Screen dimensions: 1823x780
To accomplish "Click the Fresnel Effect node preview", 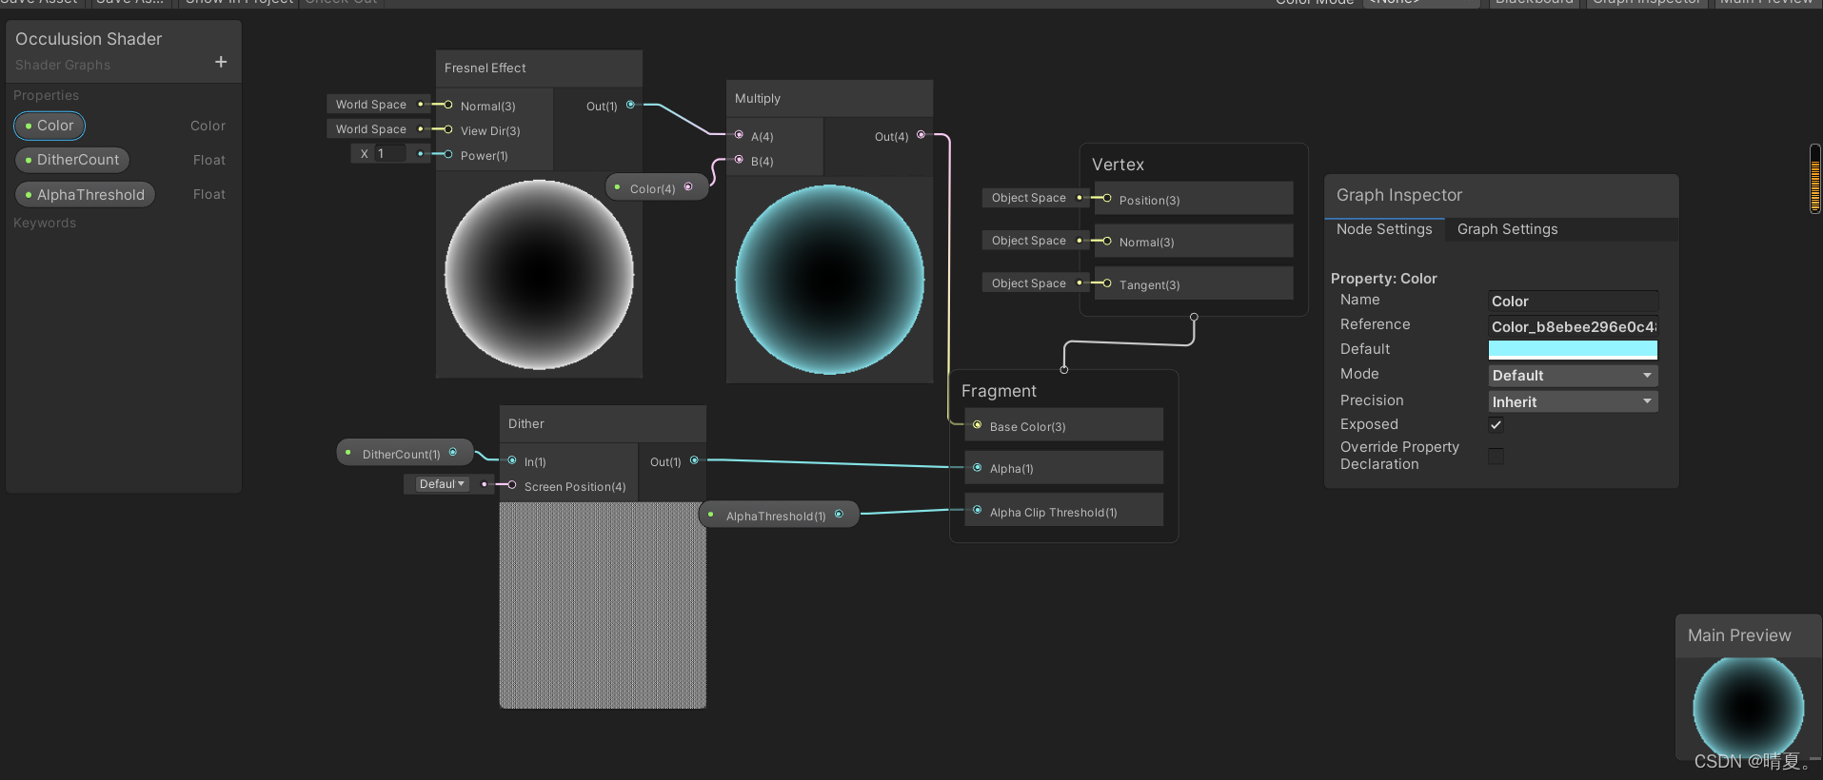I will tap(539, 274).
